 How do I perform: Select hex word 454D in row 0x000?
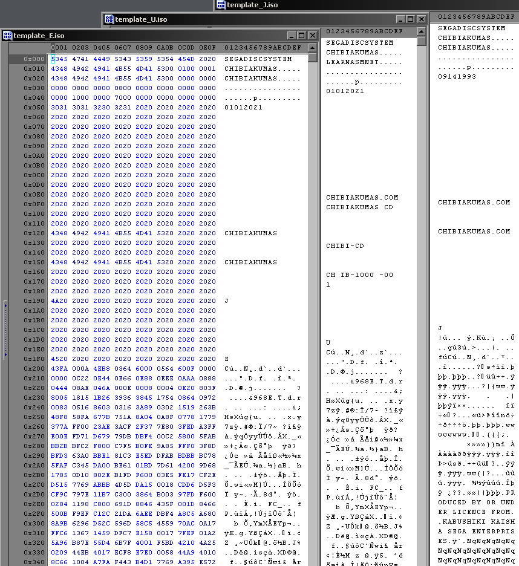tap(186, 59)
